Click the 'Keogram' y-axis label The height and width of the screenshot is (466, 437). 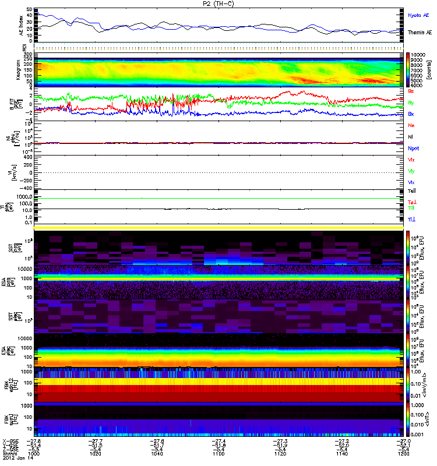click(x=18, y=69)
